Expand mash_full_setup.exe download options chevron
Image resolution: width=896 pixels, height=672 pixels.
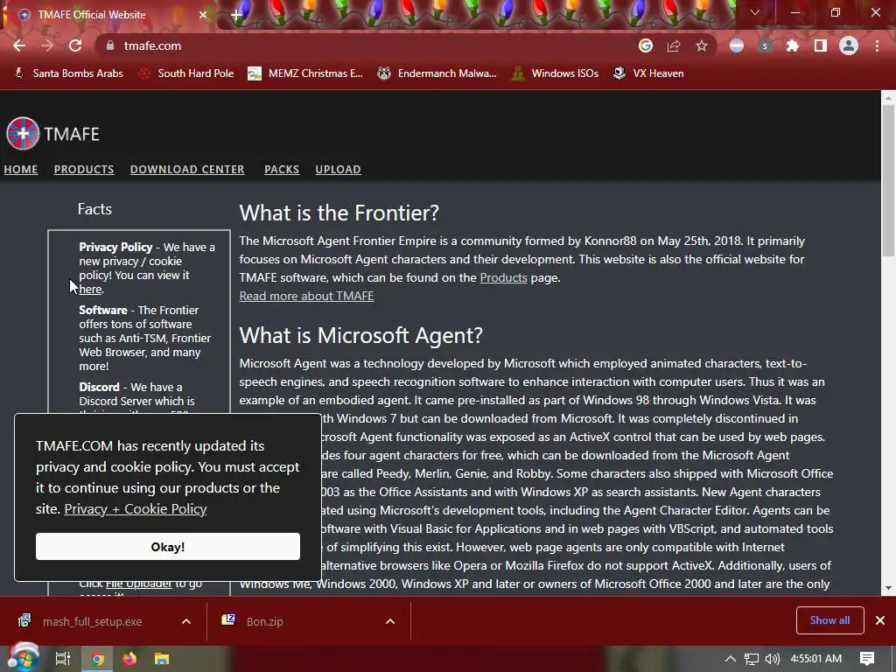click(186, 621)
